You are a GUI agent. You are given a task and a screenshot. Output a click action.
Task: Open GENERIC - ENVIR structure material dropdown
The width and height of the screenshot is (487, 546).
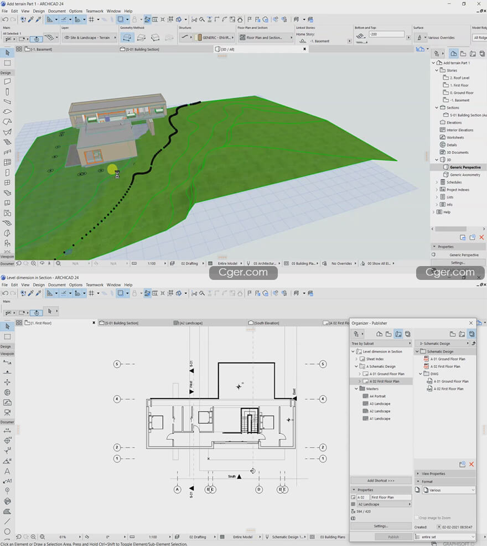[x=214, y=38]
